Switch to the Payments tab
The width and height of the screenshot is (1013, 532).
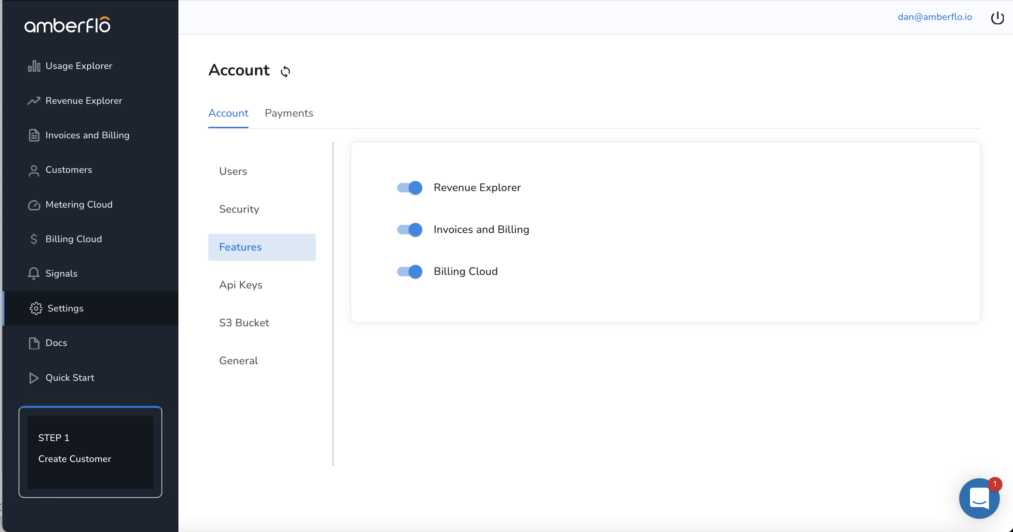pos(289,113)
